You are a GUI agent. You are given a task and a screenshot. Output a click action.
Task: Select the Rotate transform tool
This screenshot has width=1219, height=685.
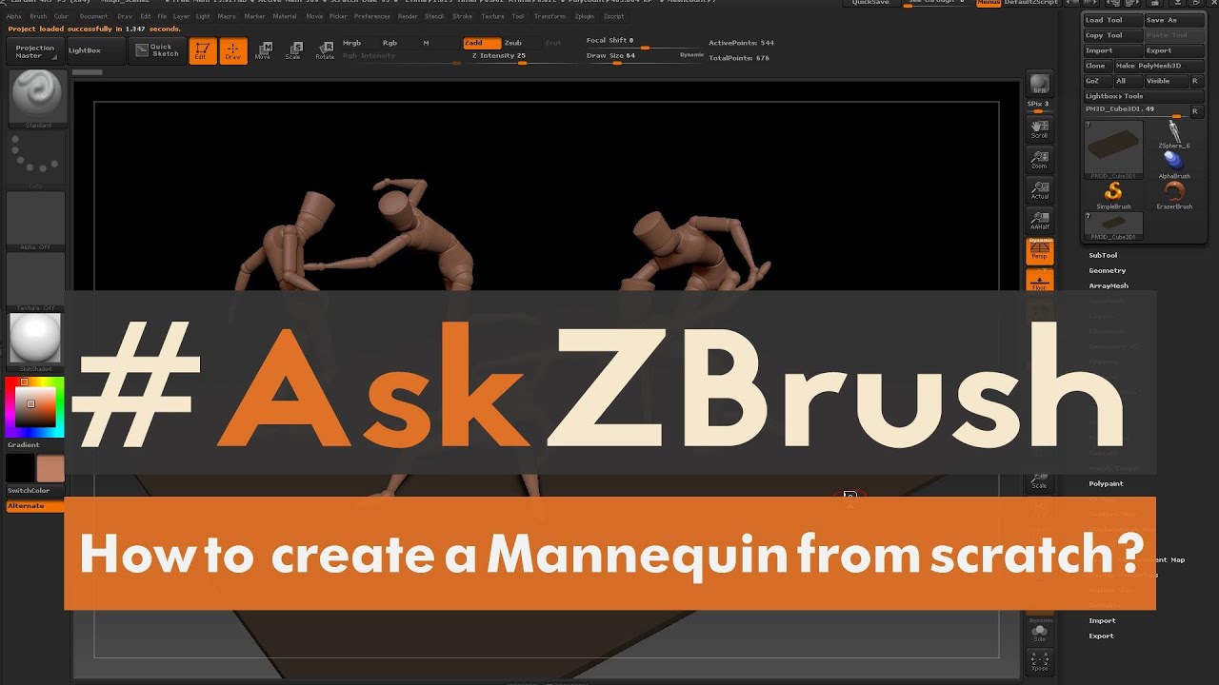coord(324,51)
